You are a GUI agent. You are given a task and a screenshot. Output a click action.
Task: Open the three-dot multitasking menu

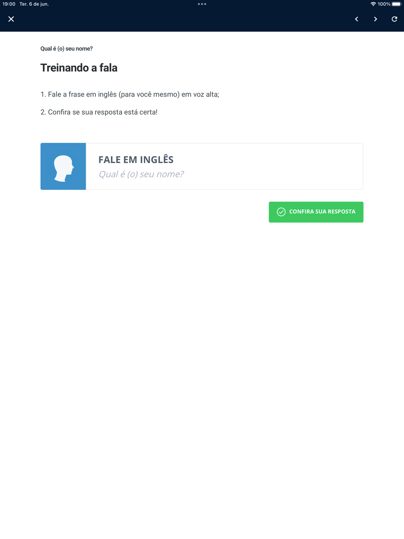pyautogui.click(x=202, y=4)
